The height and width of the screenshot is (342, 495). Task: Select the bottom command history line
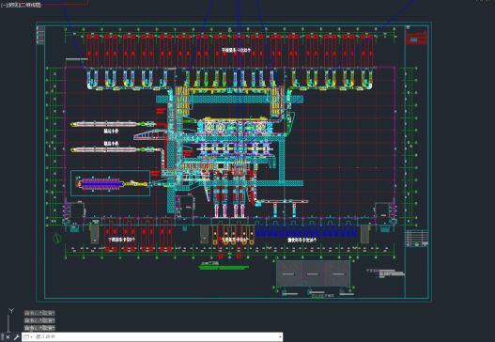coord(39,328)
